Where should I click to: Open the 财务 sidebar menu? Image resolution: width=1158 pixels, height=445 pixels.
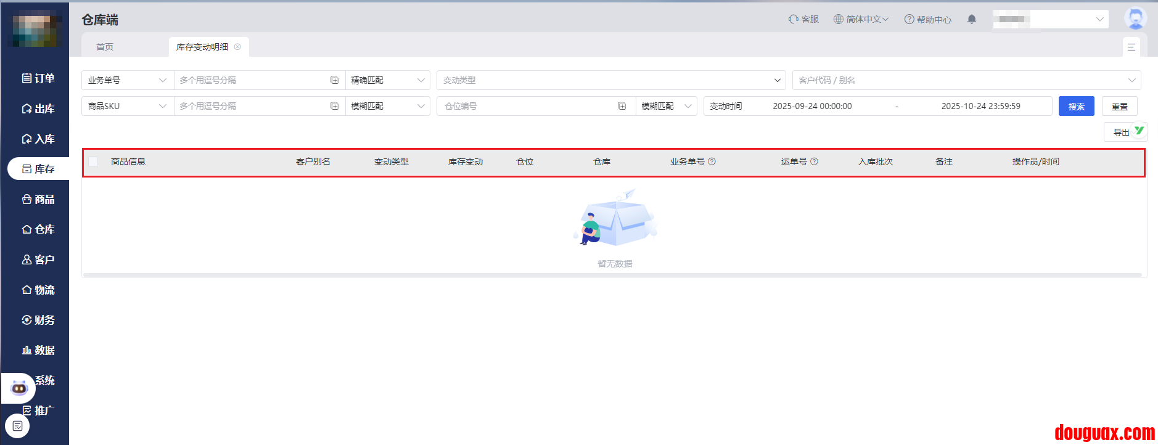tap(38, 320)
